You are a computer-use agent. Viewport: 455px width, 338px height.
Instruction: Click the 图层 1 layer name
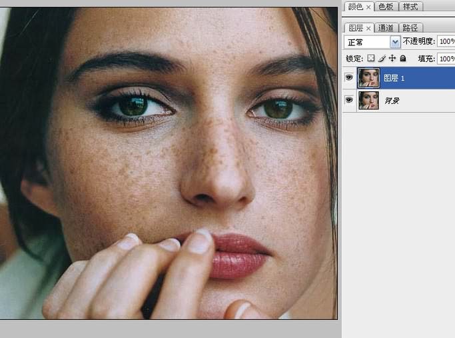(394, 78)
